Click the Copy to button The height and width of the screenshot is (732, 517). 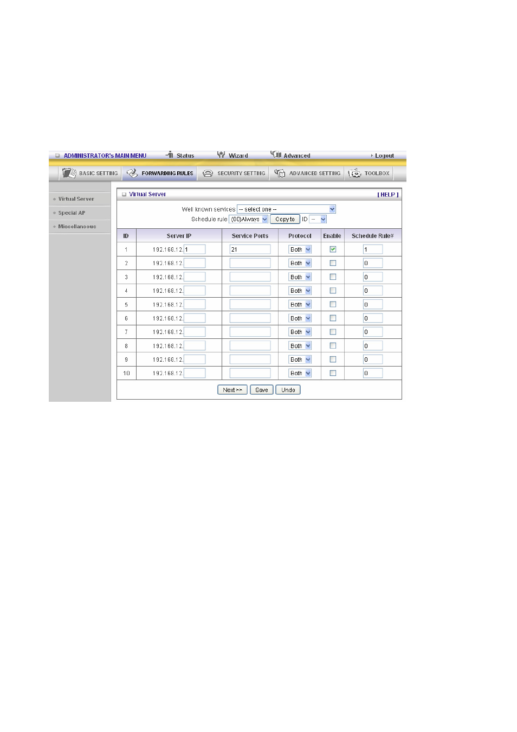(285, 219)
